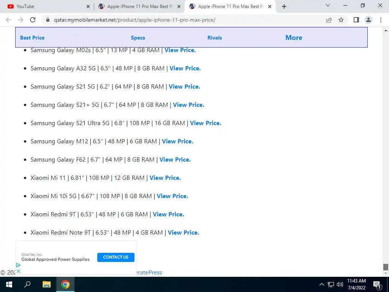View price for Samsung Galaxy F62
The width and height of the screenshot is (389, 292).
coord(175,160)
